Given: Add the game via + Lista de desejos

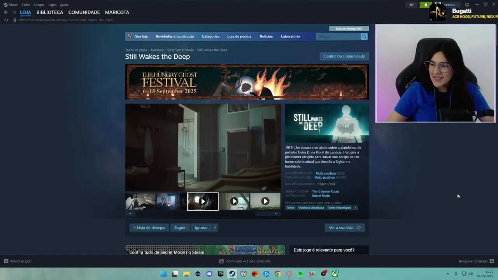Looking at the screenshot, I should click(149, 227).
